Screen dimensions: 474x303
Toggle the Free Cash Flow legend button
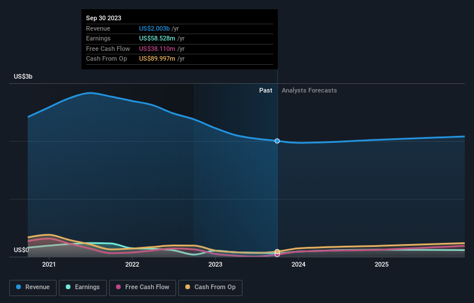click(x=143, y=287)
